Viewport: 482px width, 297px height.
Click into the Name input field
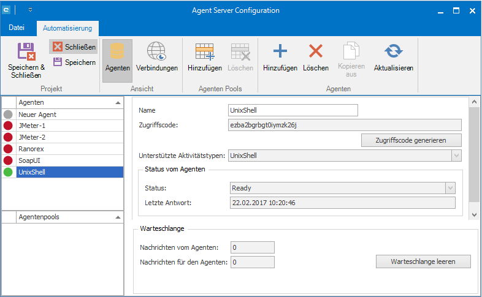click(x=293, y=110)
